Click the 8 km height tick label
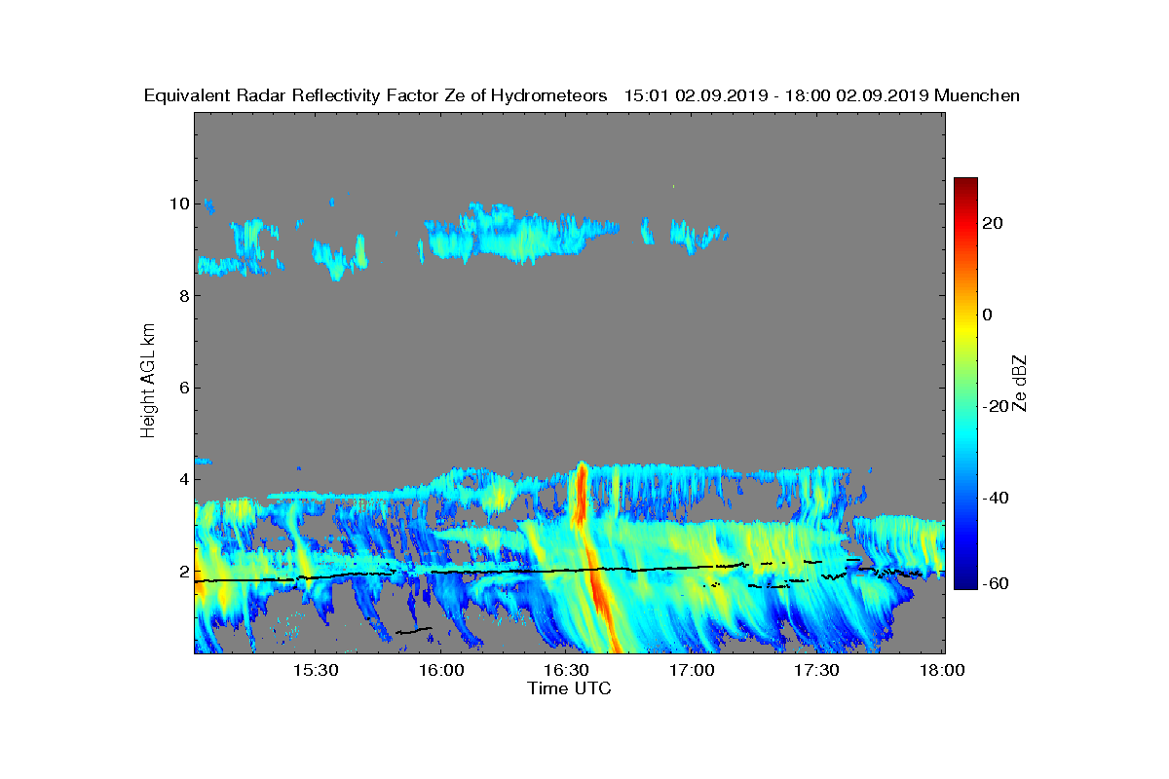 [x=182, y=295]
